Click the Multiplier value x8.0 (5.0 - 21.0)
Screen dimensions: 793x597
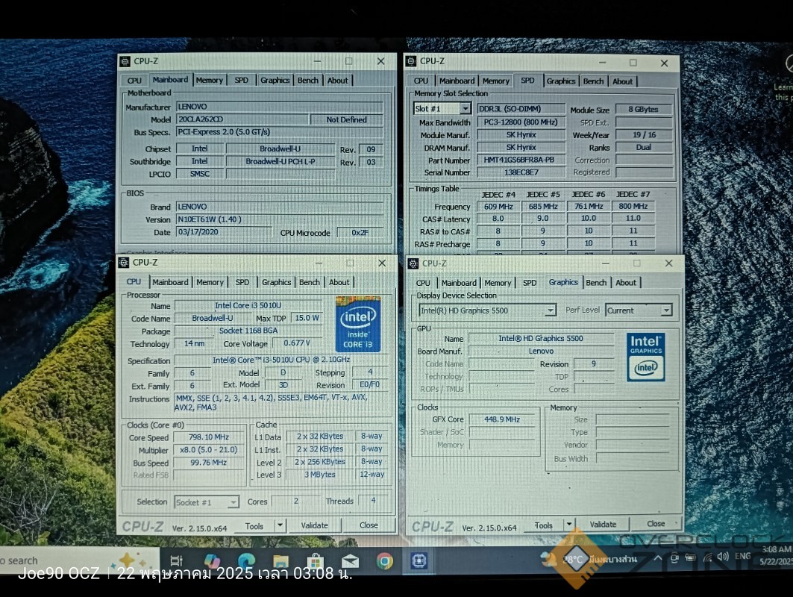pos(208,450)
